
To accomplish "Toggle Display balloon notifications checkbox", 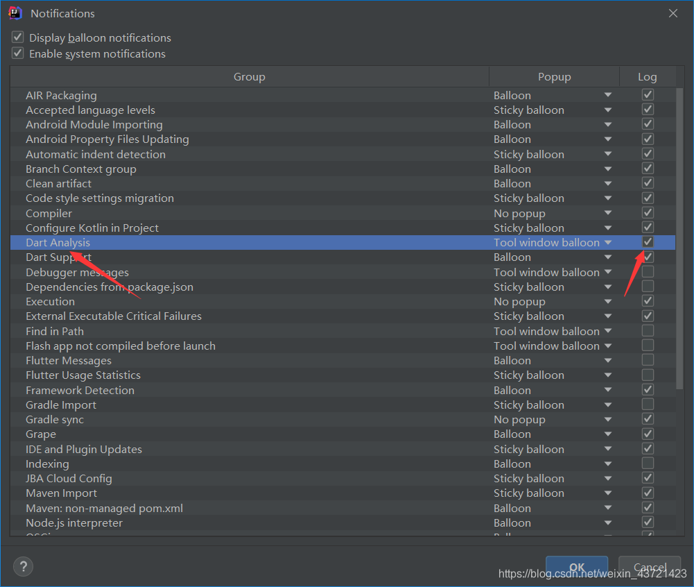I will (x=18, y=37).
